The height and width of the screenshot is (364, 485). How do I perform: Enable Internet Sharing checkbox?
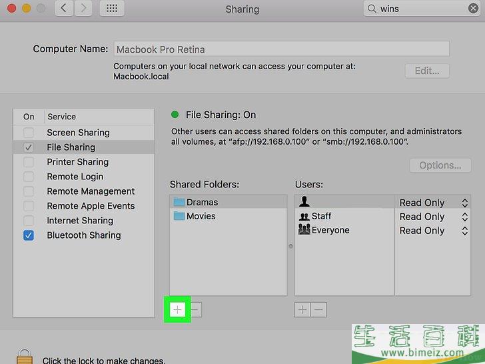(x=29, y=221)
